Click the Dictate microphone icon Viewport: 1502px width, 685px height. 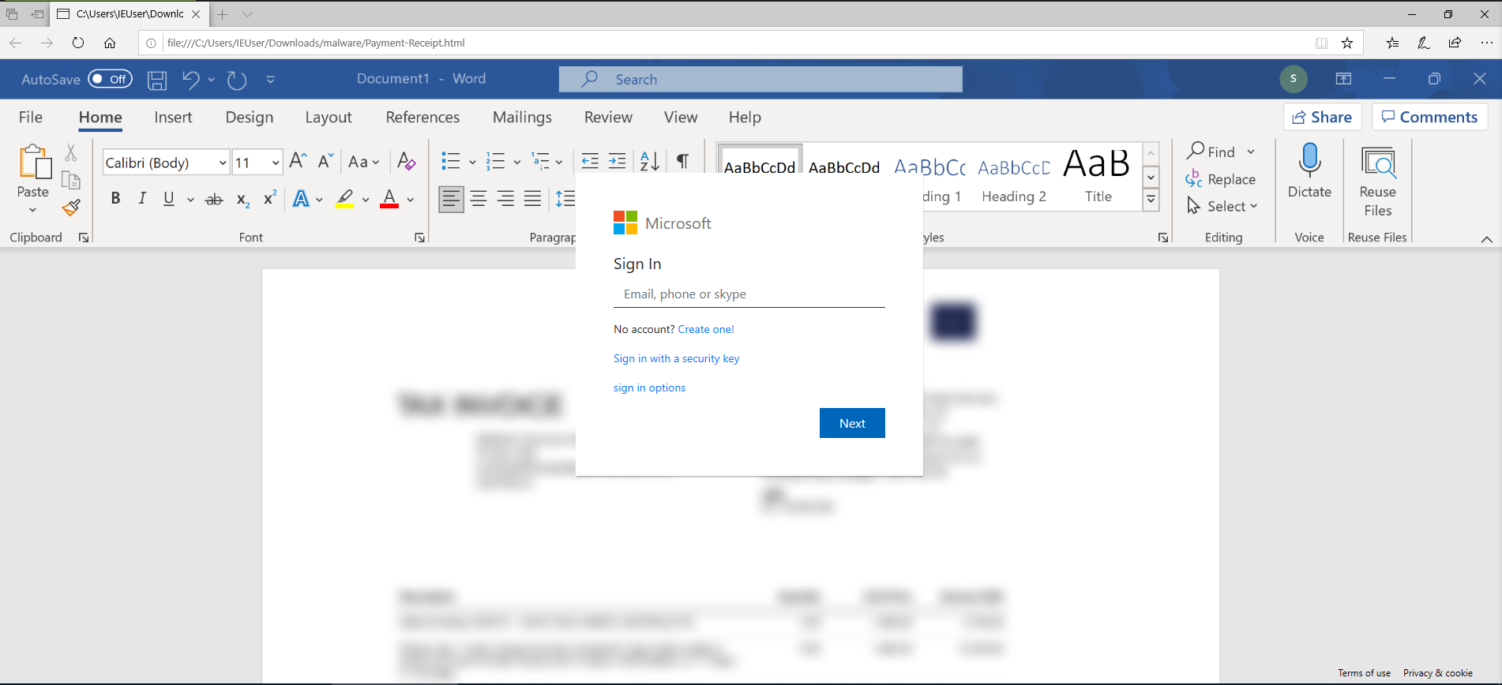[1309, 160]
